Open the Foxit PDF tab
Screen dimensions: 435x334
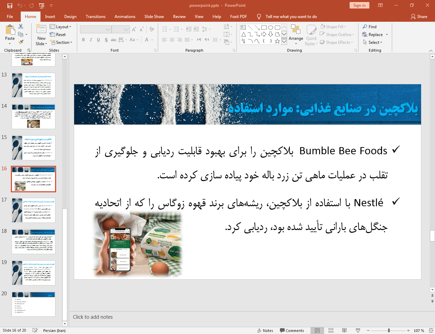[238, 17]
